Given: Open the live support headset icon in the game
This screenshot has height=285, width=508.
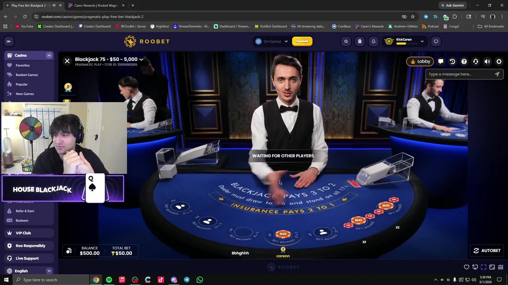Looking at the screenshot, I should [475, 61].
